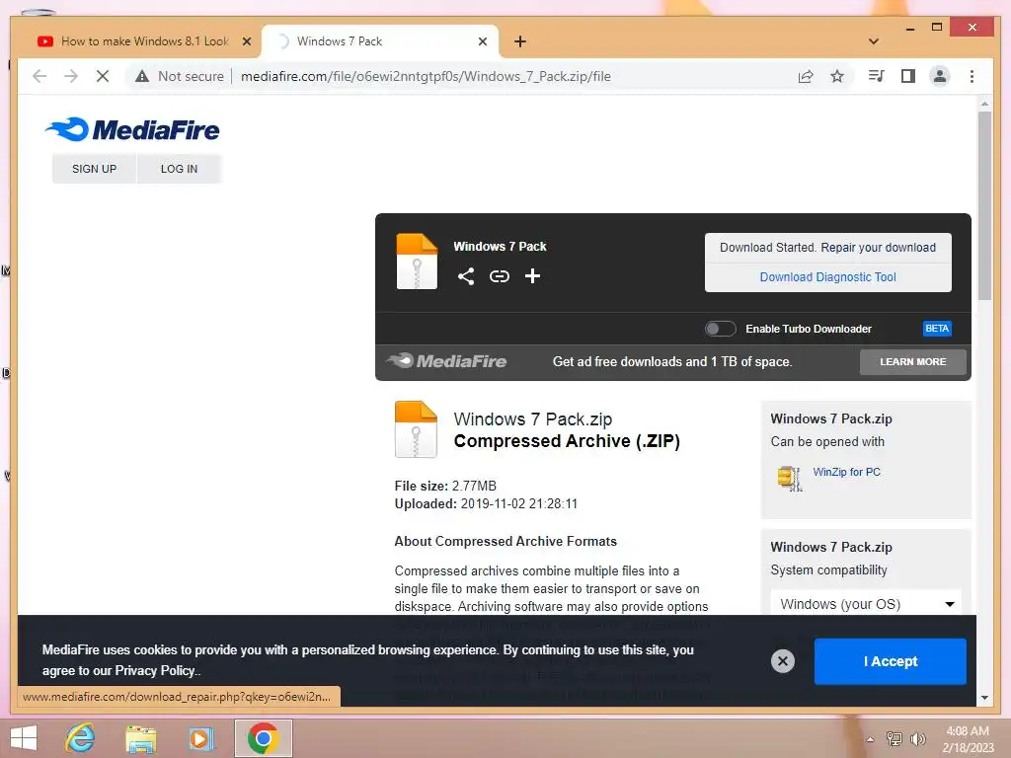Open File Explorer from the taskbar

click(x=140, y=738)
